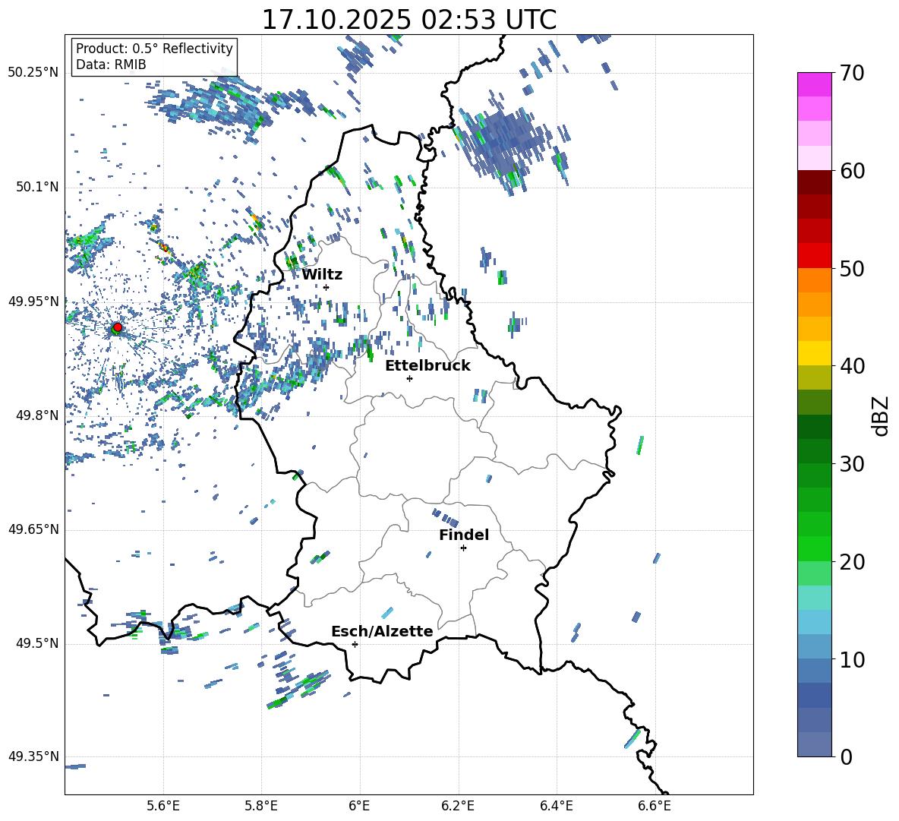Image resolution: width=899 pixels, height=821 pixels.
Task: Click the 50.25°N latitude label
Action: [33, 73]
